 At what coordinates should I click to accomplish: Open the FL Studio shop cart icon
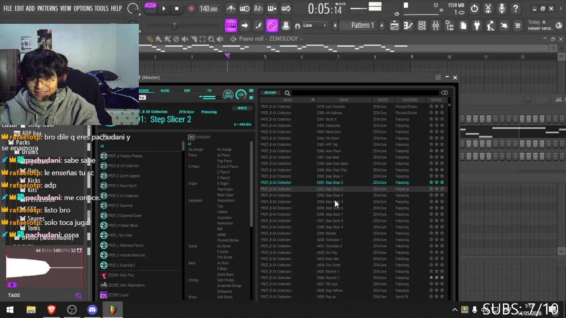tap(517, 26)
